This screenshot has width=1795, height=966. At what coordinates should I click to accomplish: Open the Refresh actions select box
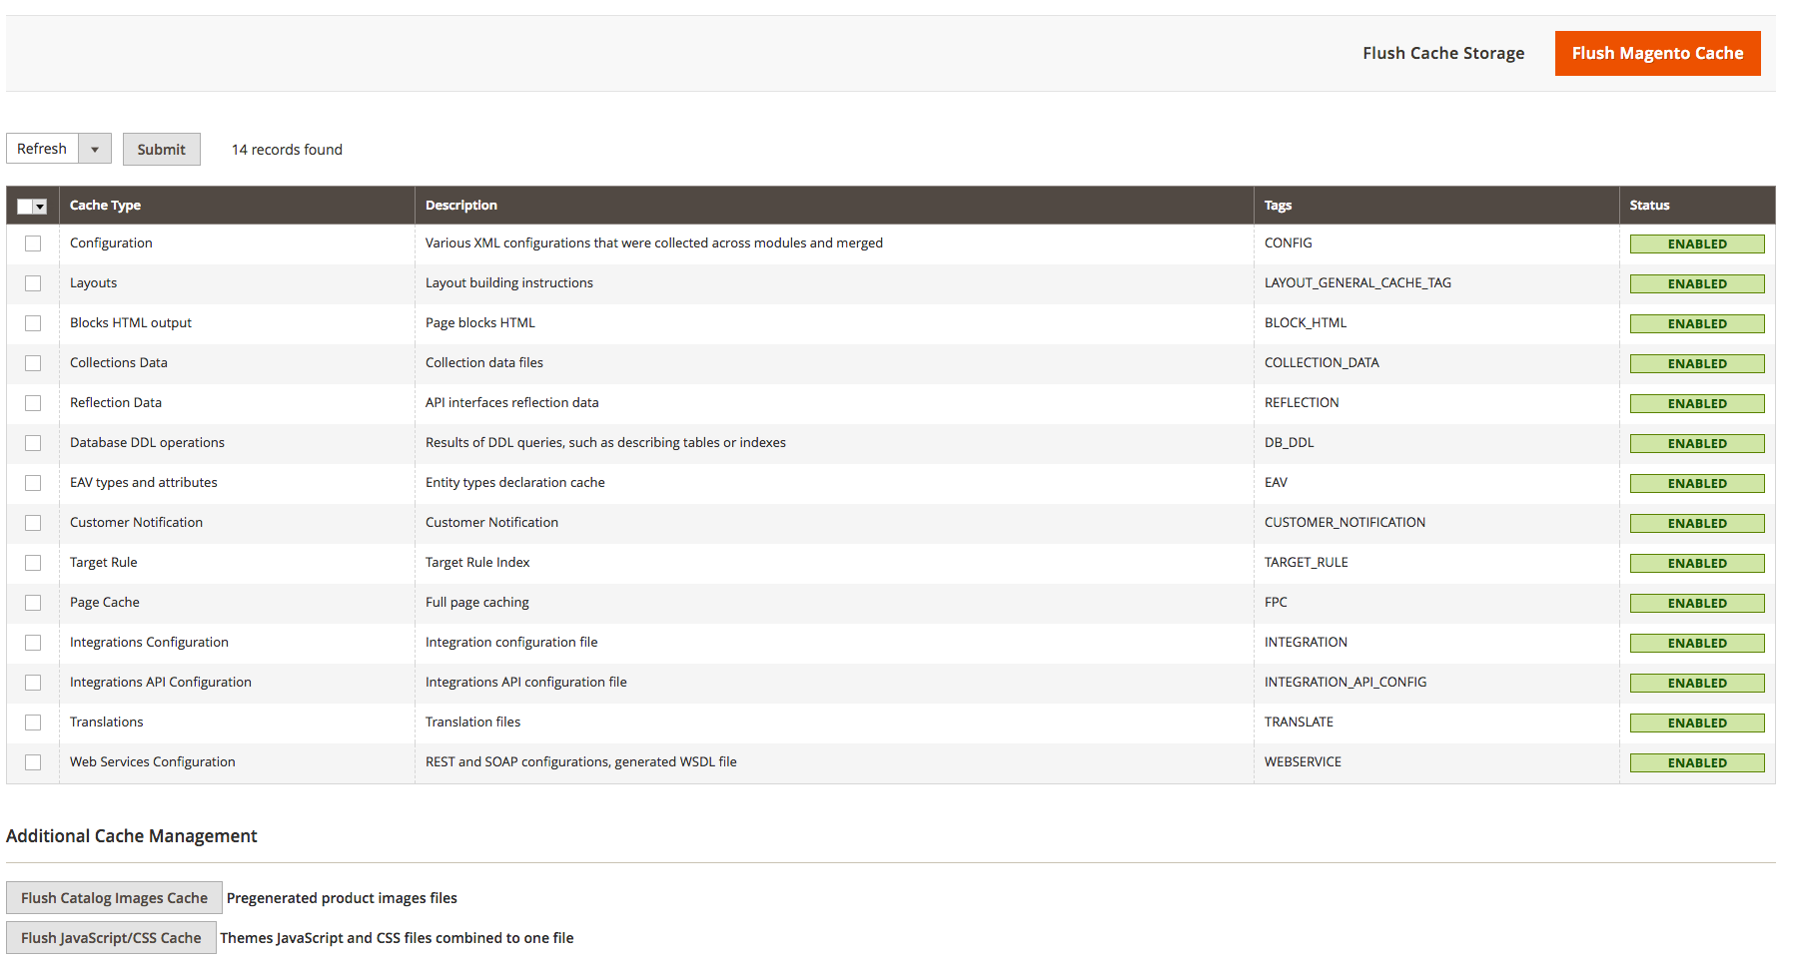[59, 149]
